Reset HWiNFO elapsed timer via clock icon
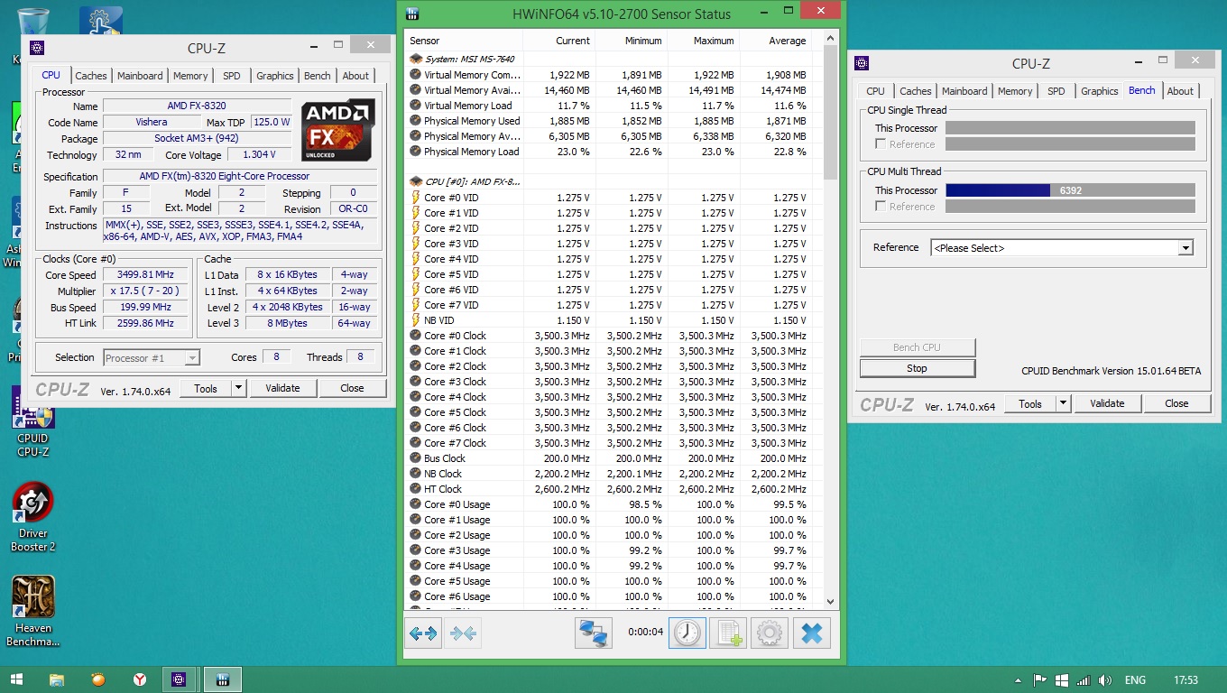This screenshot has width=1227, height=693. point(687,633)
